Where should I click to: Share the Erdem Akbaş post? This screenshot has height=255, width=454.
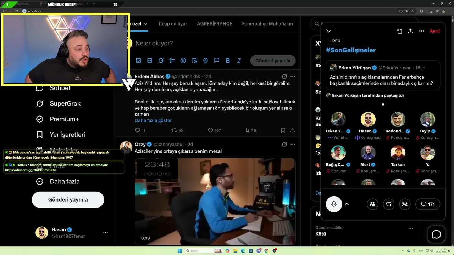coord(293,130)
